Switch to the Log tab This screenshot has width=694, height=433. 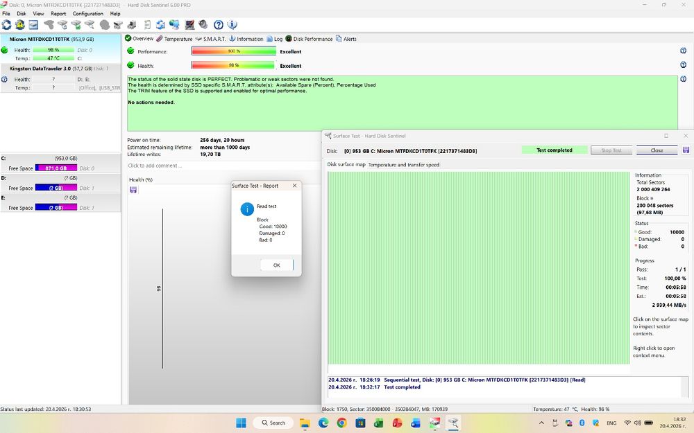pyautogui.click(x=274, y=39)
